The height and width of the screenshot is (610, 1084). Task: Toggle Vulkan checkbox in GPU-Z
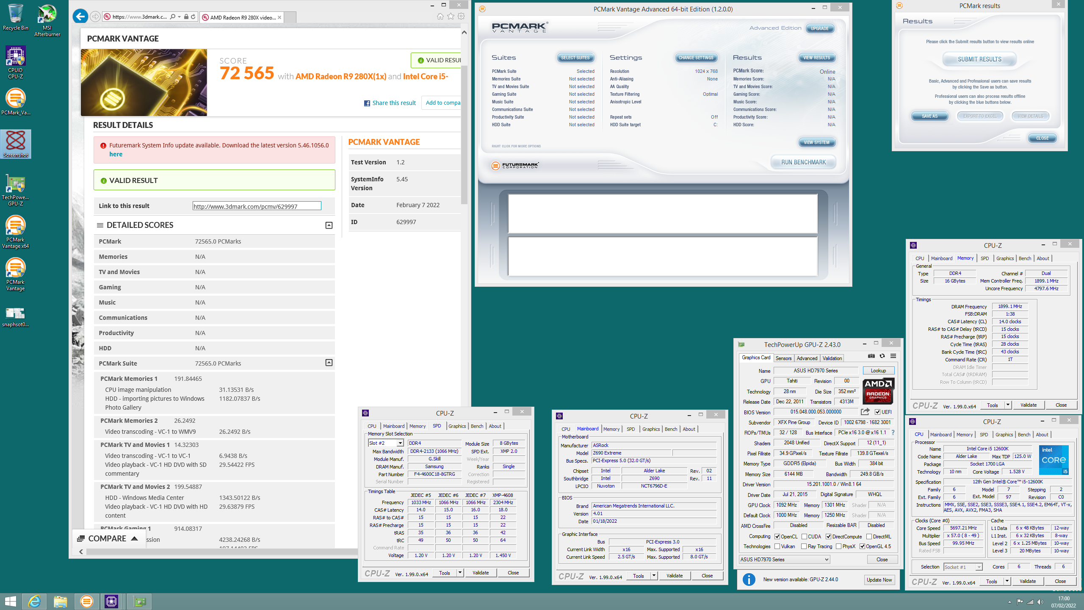(777, 546)
